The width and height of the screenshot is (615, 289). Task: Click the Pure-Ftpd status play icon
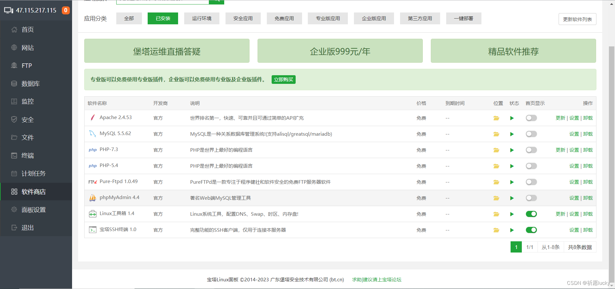pyautogui.click(x=512, y=182)
